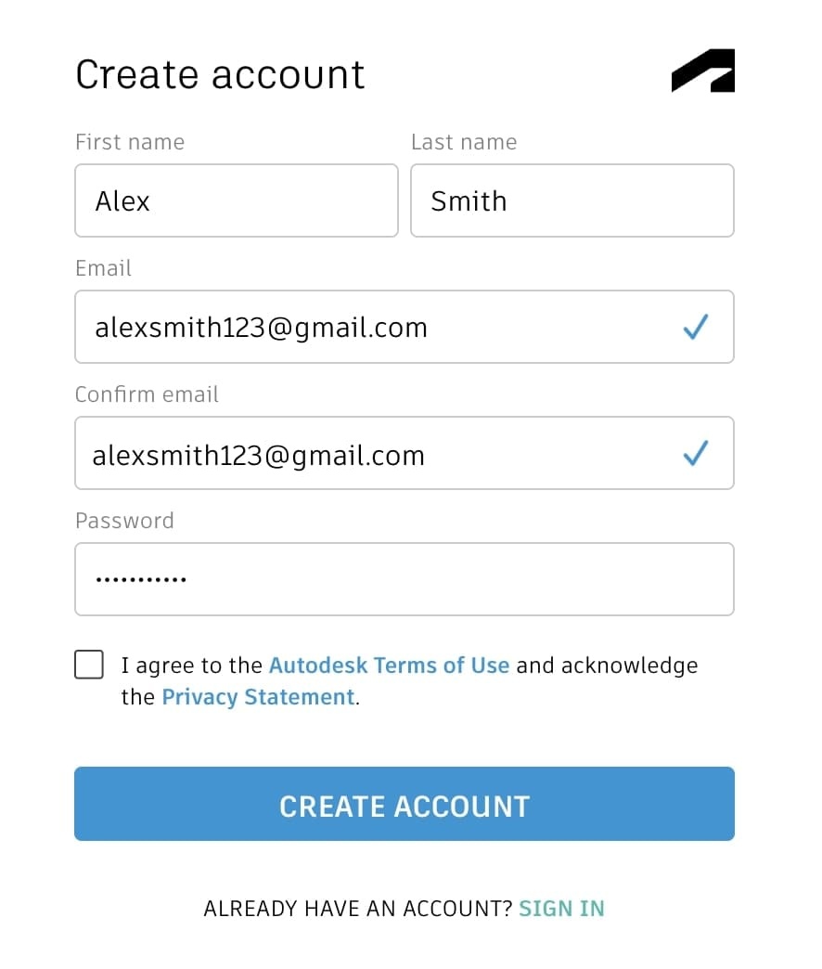Click the checkmark icon in Email field
This screenshot has height=969, width=822.
click(x=696, y=327)
